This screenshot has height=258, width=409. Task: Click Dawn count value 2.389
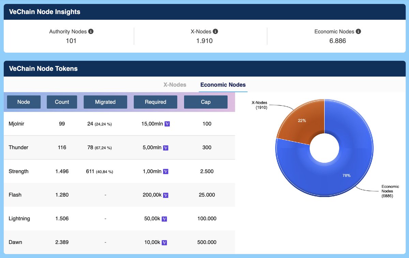[62, 242]
